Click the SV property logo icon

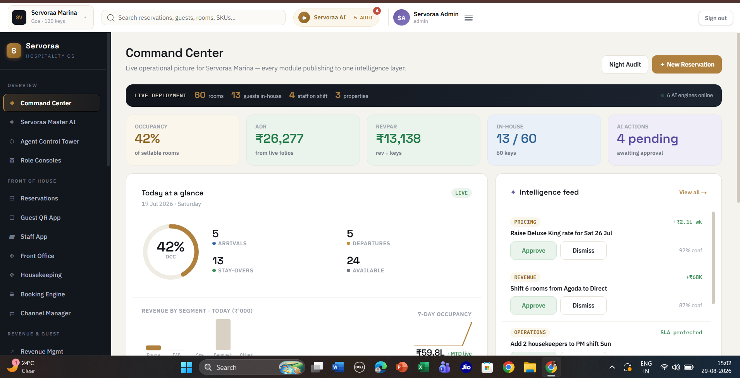tap(19, 17)
